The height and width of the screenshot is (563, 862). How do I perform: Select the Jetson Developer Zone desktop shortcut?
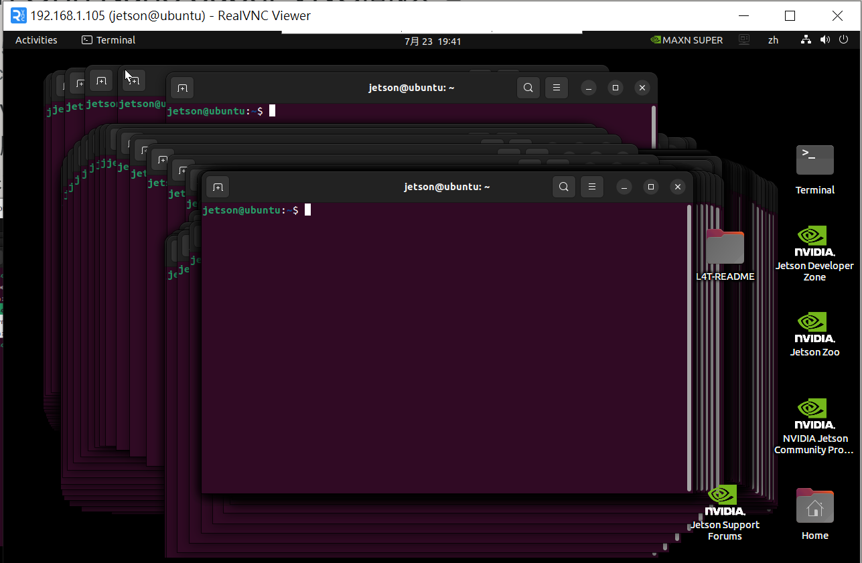coord(815,254)
